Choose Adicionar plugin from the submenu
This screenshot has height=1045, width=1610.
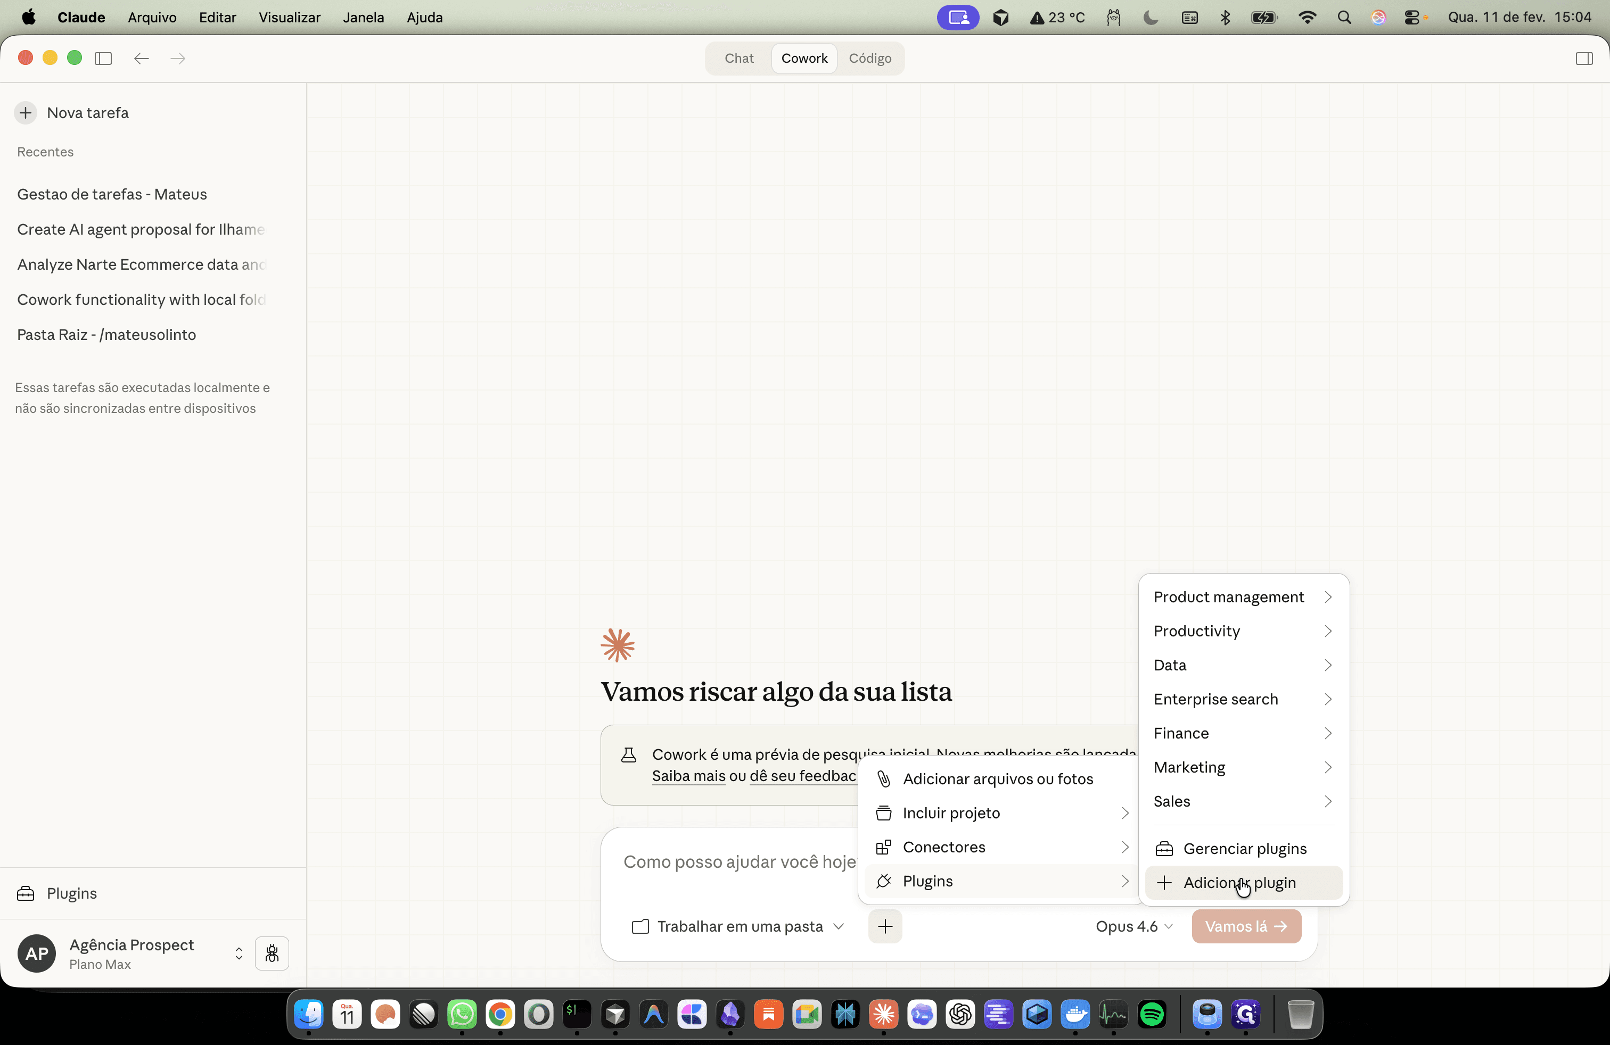pos(1243,883)
